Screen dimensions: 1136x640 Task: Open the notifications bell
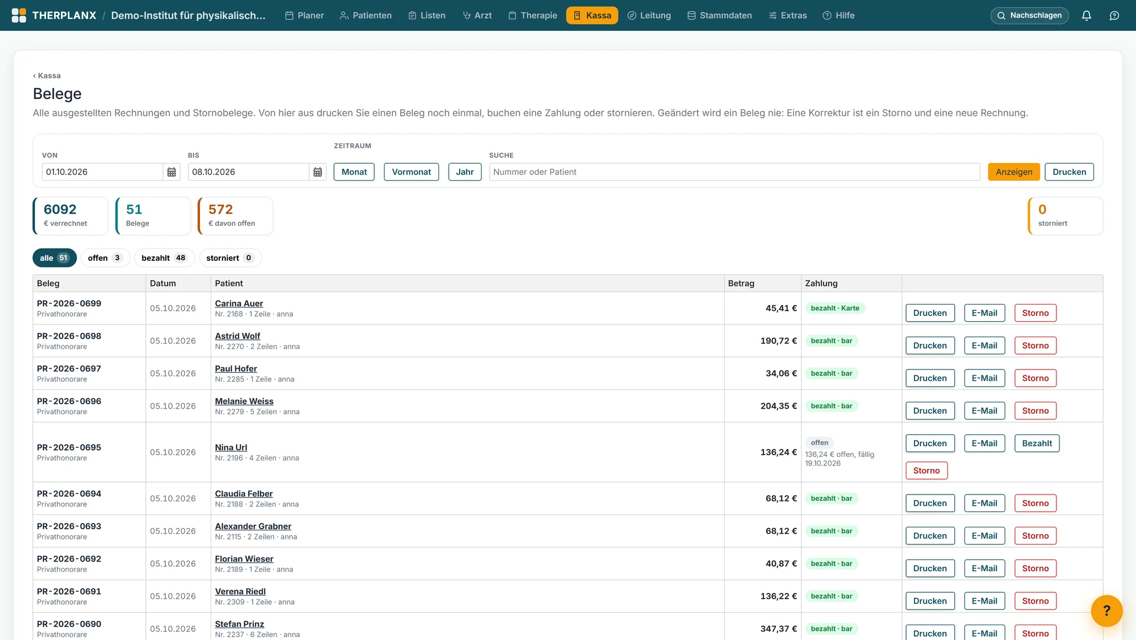click(1086, 15)
